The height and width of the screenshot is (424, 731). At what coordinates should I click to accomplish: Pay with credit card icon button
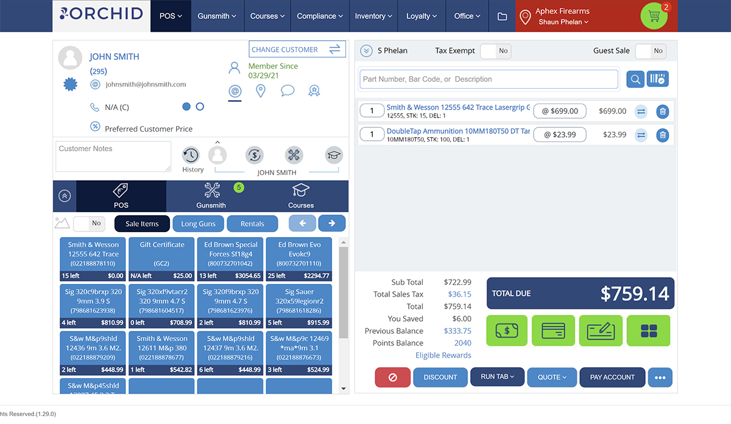point(553,331)
